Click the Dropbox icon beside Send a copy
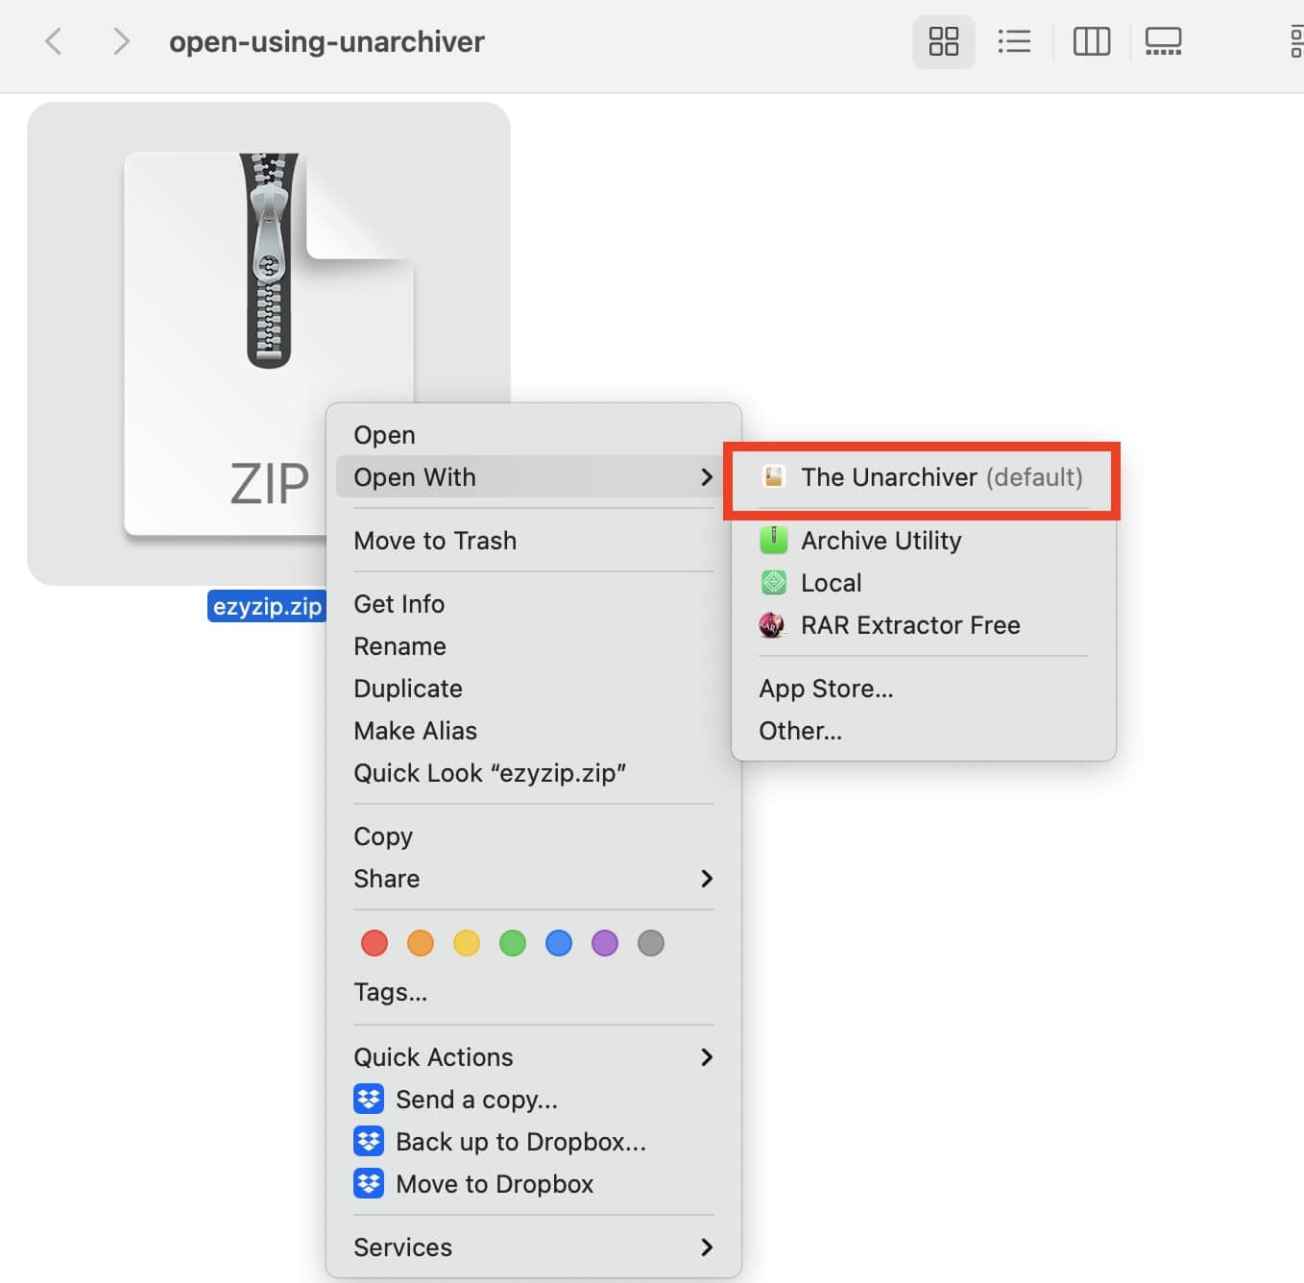This screenshot has width=1304, height=1283. 370,1099
